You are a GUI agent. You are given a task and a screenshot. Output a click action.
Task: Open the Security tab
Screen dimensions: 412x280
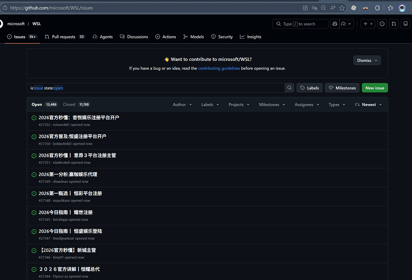pyautogui.click(x=222, y=37)
